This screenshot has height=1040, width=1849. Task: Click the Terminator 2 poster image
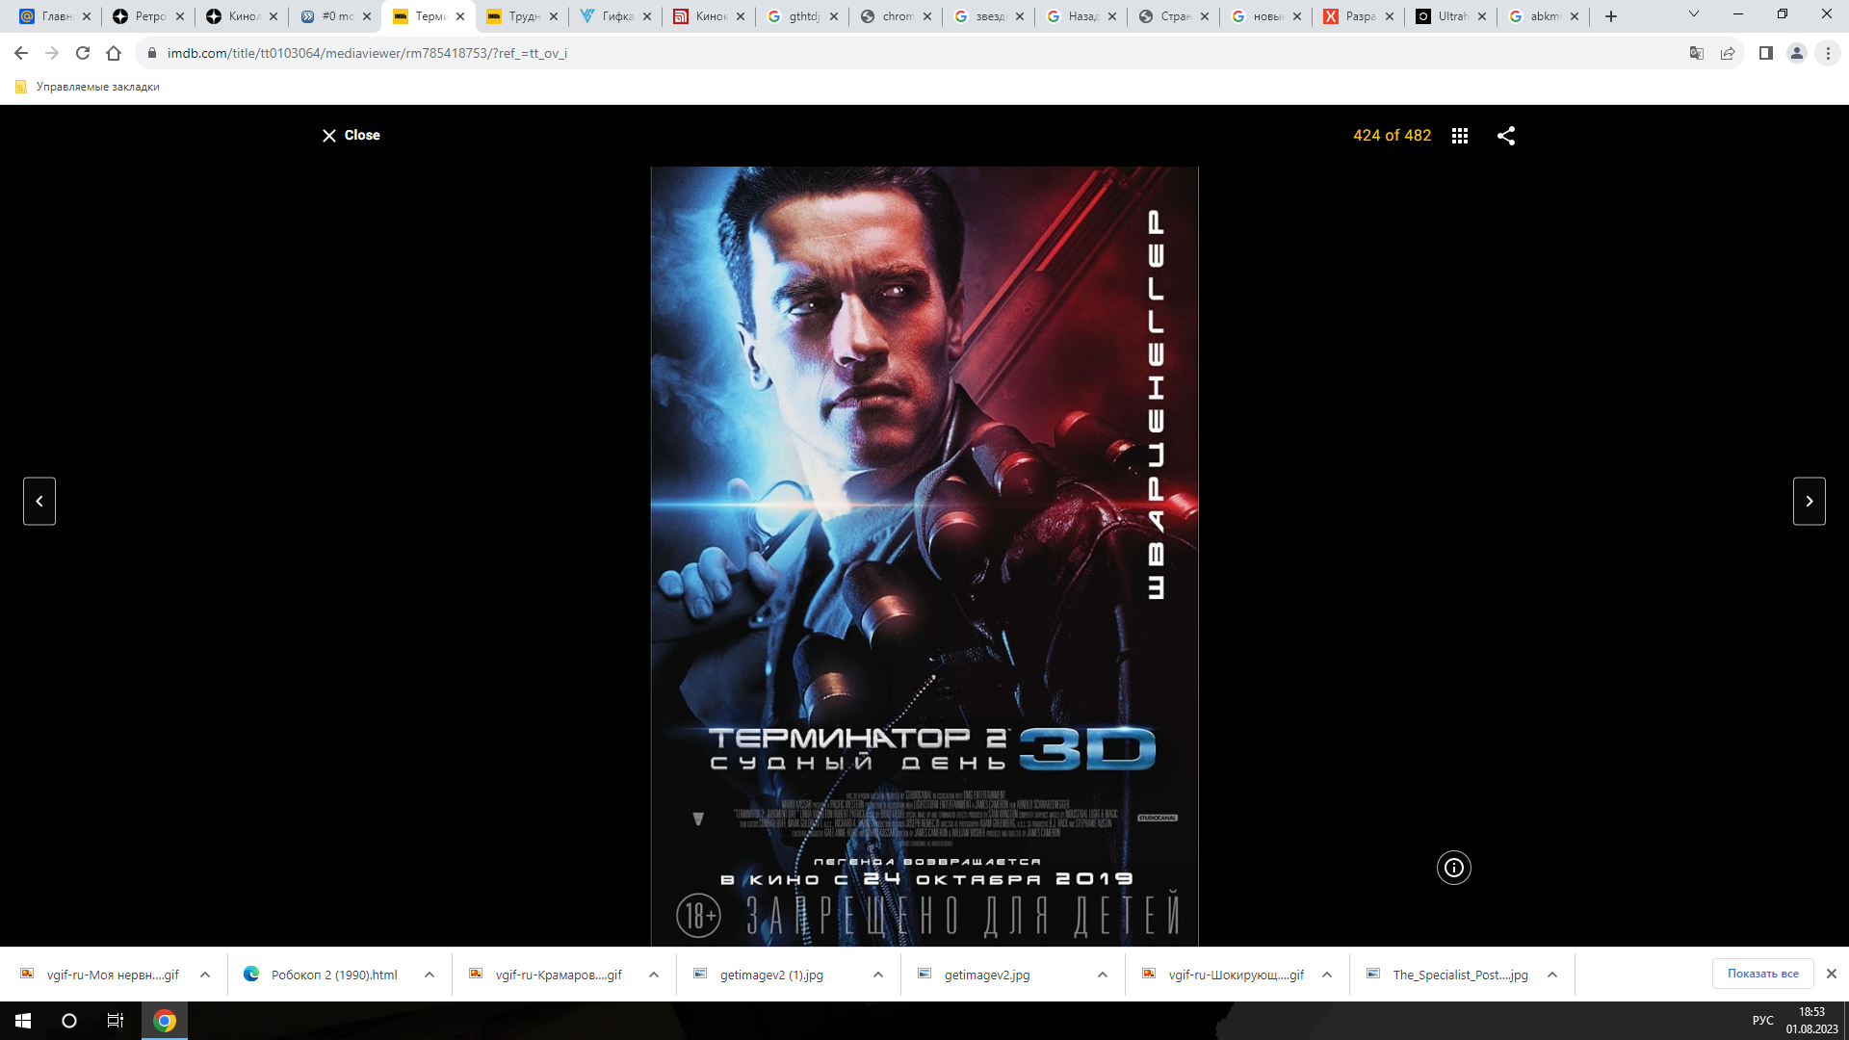(x=924, y=556)
